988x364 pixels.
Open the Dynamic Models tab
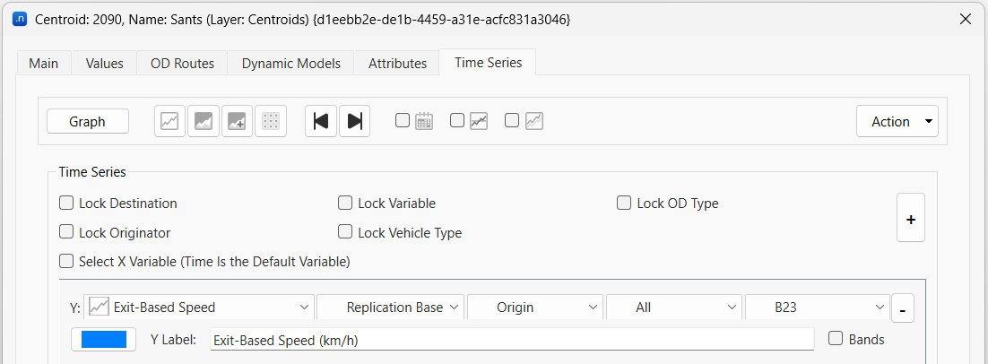coord(290,64)
